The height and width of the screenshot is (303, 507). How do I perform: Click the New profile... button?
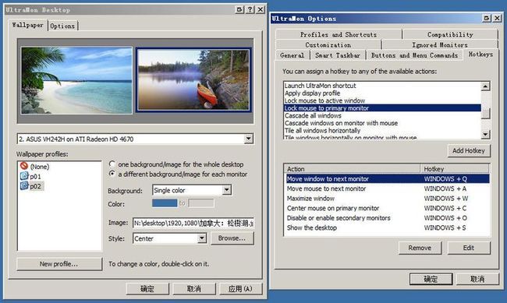pyautogui.click(x=58, y=264)
